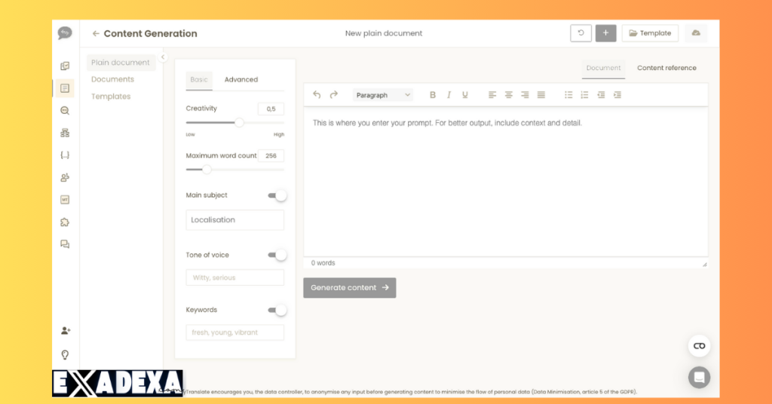Click the Template button

[x=650, y=33]
